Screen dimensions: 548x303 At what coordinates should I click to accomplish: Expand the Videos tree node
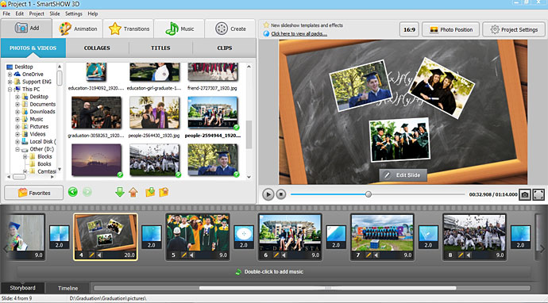tap(17, 134)
